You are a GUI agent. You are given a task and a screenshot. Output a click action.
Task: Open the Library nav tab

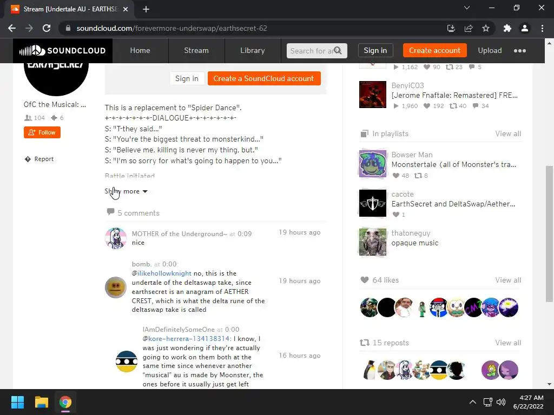252,50
